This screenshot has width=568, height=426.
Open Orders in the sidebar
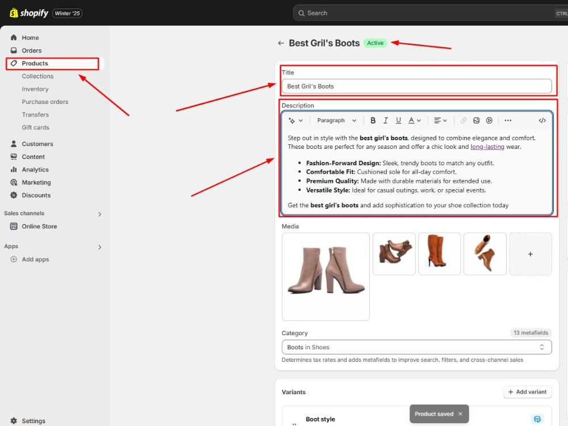[31, 51]
